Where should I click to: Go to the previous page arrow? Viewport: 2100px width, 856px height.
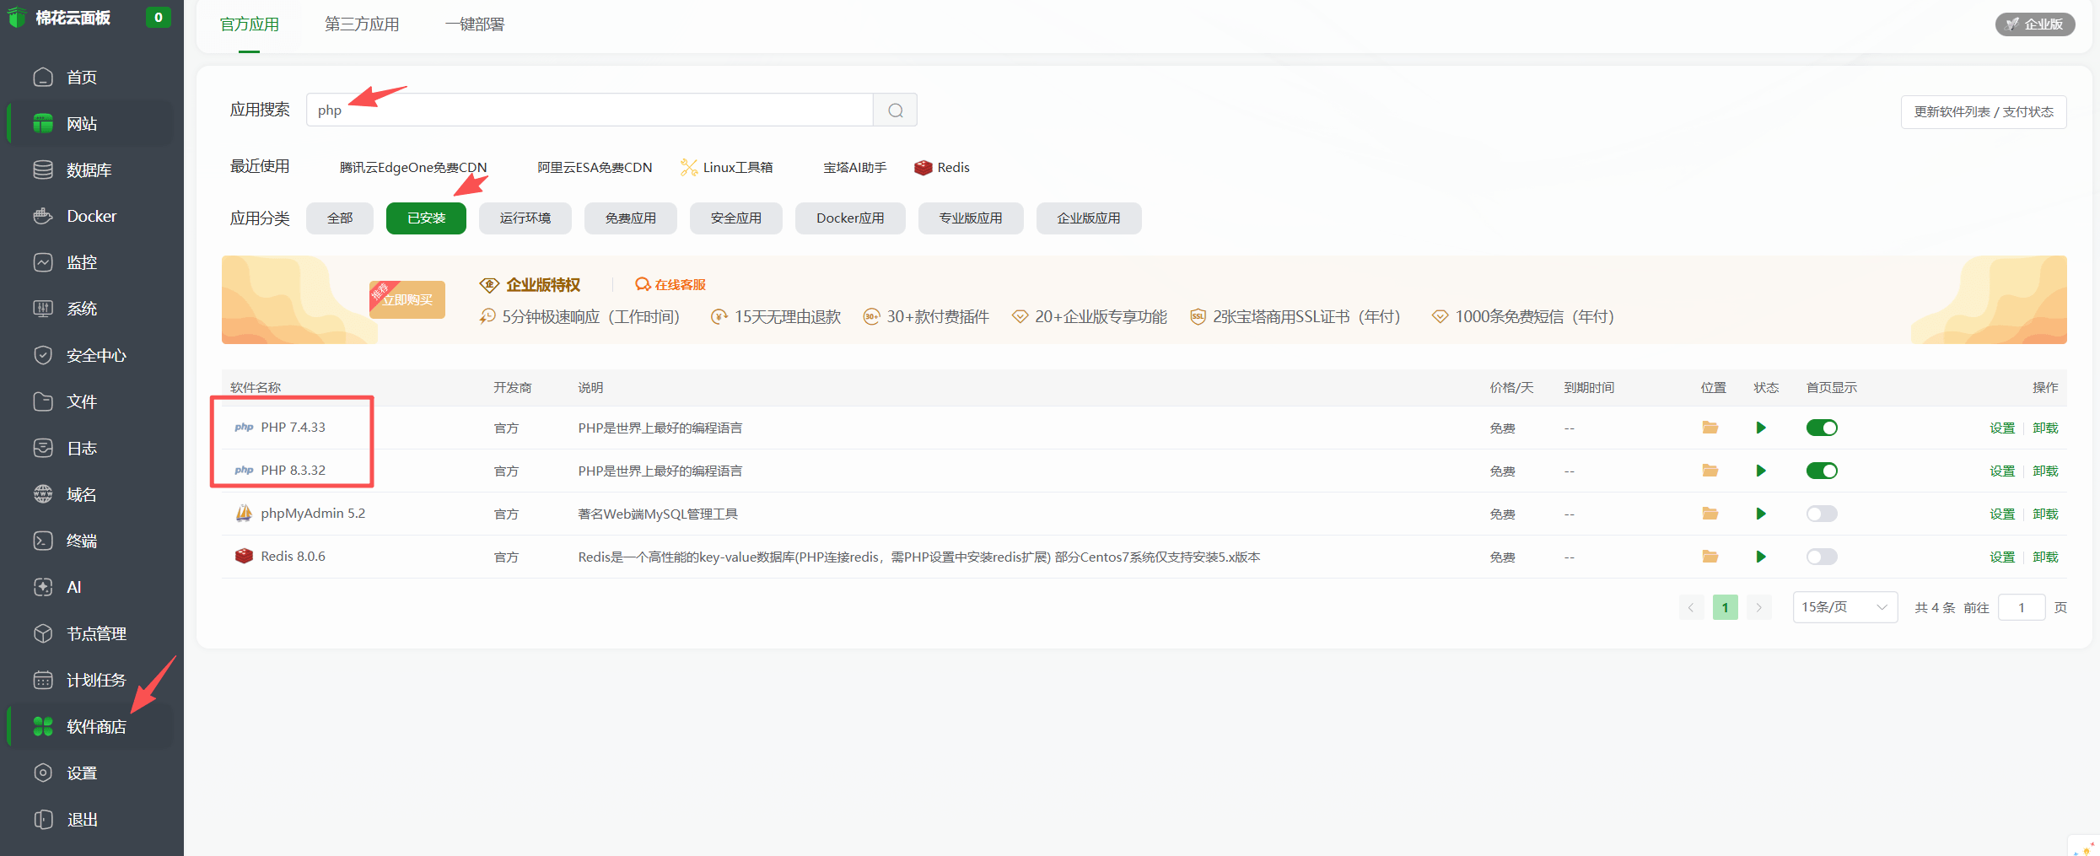1691,607
